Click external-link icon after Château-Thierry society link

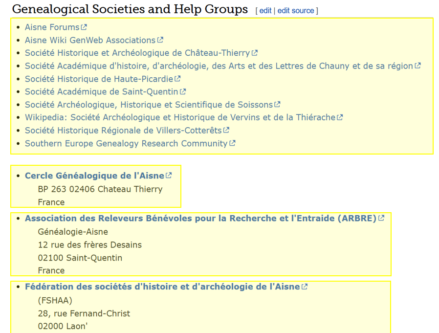pos(255,53)
